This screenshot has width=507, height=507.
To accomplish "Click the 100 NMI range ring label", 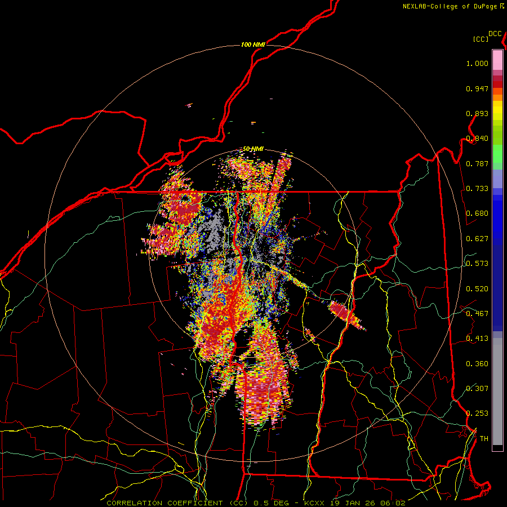I will pyautogui.click(x=253, y=45).
